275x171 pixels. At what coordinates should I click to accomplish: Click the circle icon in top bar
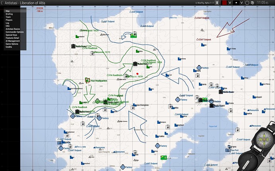point(247,3)
